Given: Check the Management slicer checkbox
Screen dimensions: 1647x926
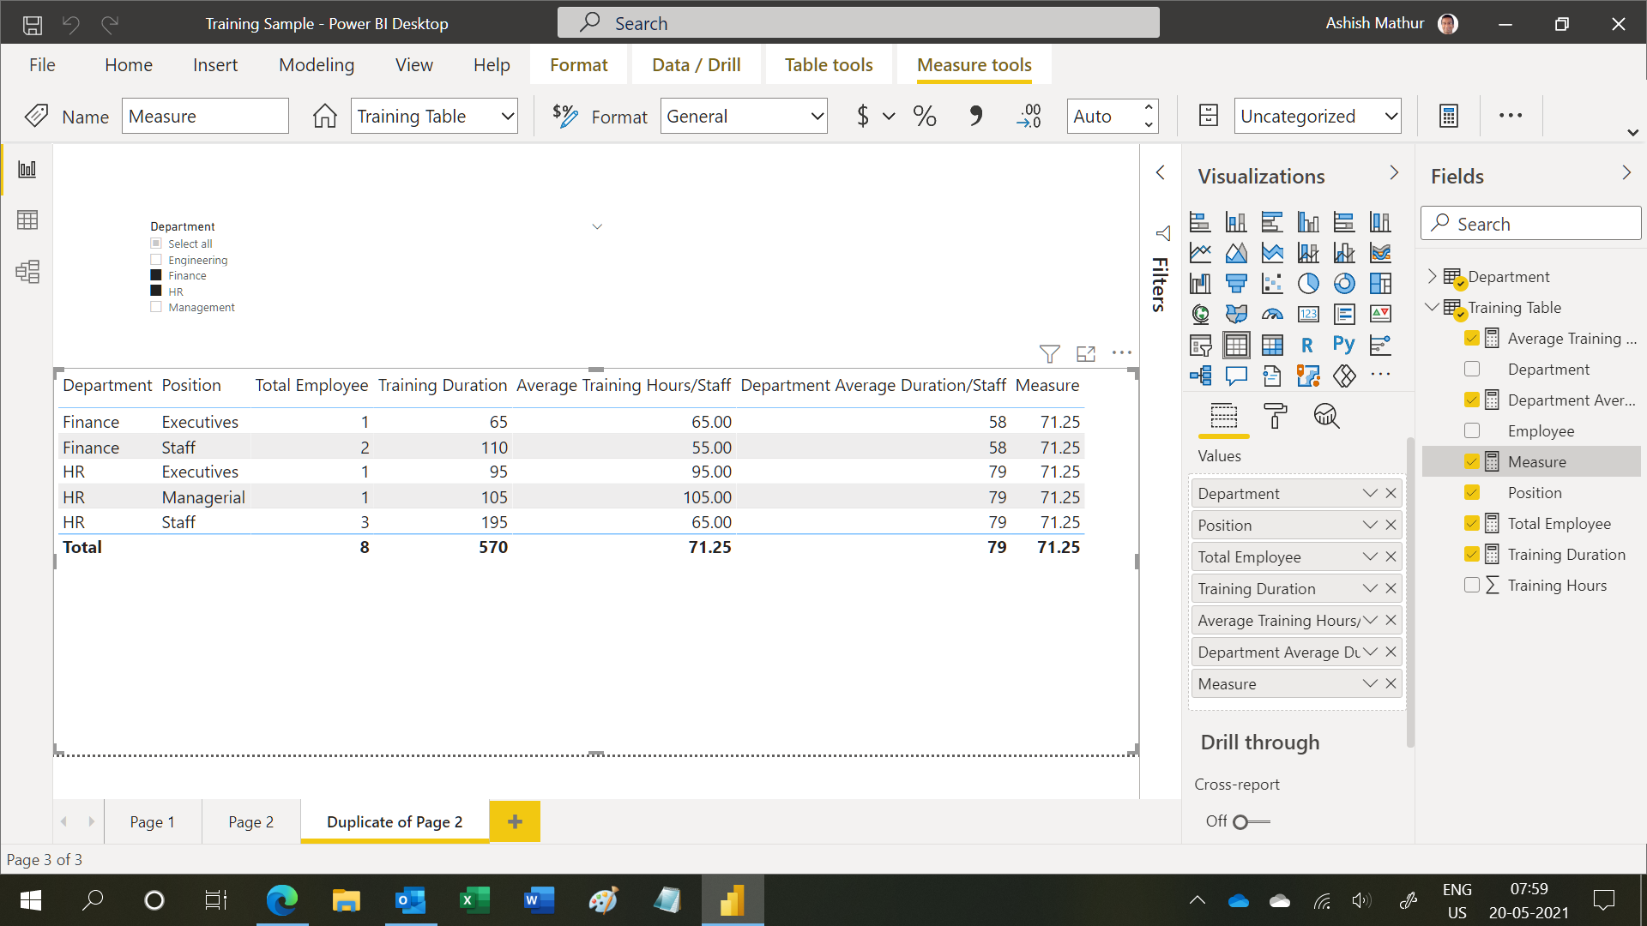Looking at the screenshot, I should (156, 307).
